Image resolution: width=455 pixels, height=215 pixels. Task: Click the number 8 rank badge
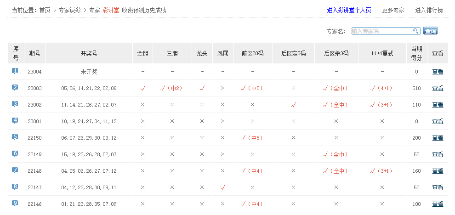15,187
